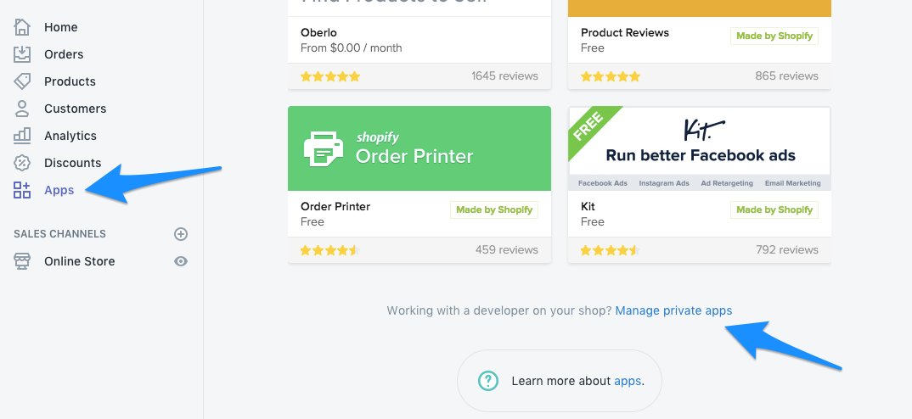Screen dimensions: 912x419
Task: Click 1645 reviews on Oberlo
Action: pyautogui.click(x=505, y=76)
